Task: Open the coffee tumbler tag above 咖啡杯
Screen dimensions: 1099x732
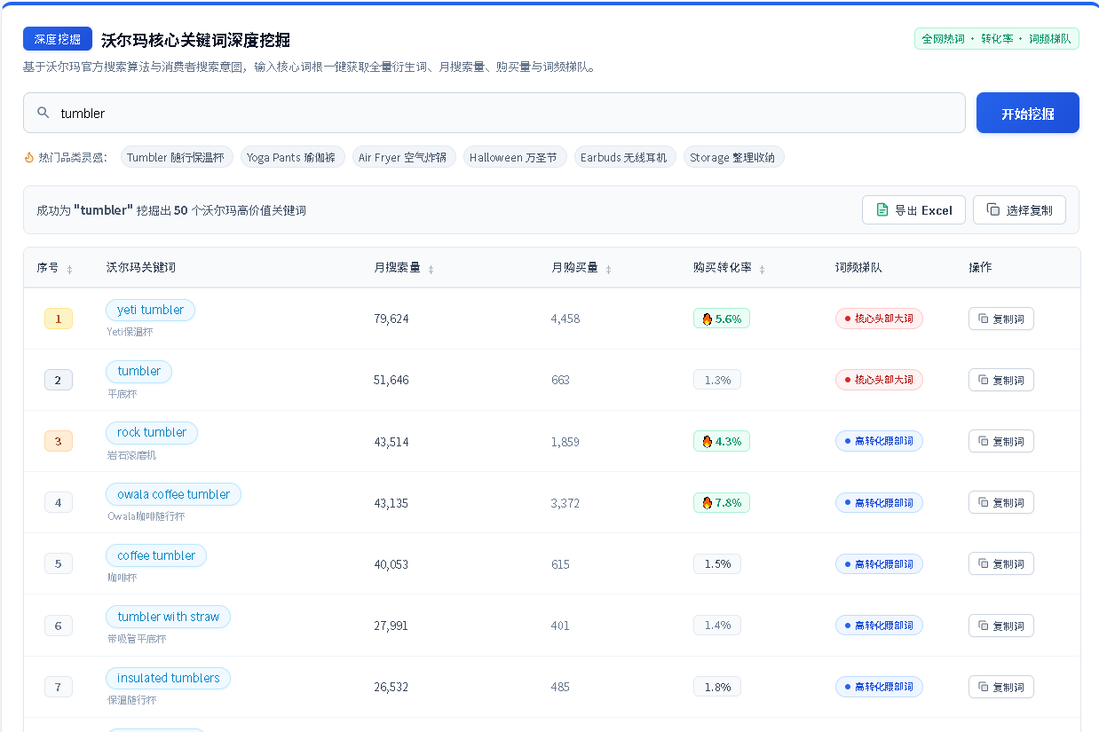Action: (x=156, y=555)
